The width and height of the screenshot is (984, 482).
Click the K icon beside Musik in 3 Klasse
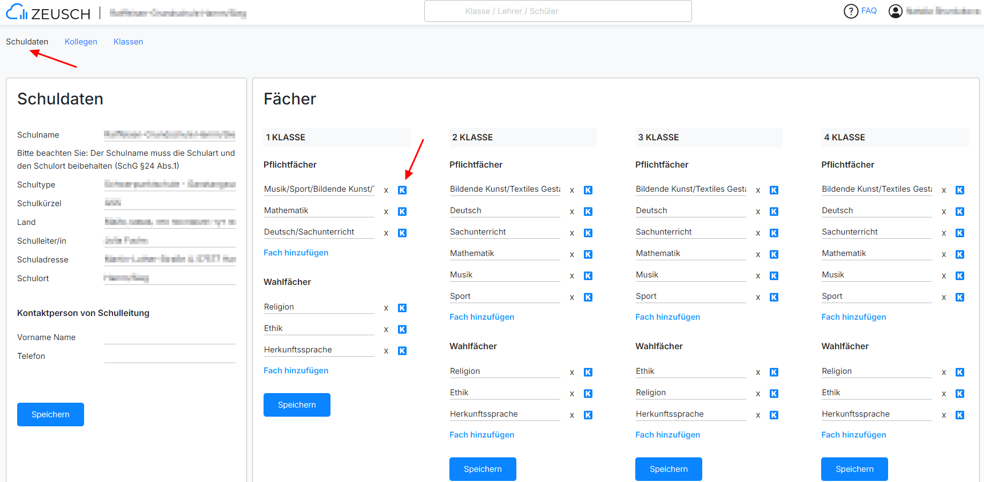(774, 276)
